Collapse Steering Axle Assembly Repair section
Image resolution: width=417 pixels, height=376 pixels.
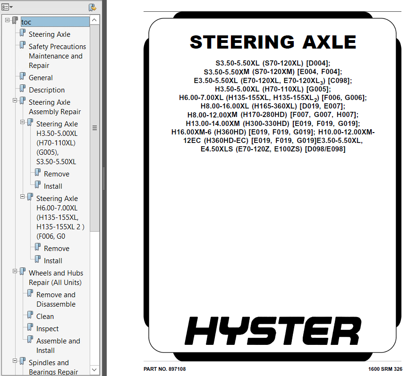click(x=15, y=100)
